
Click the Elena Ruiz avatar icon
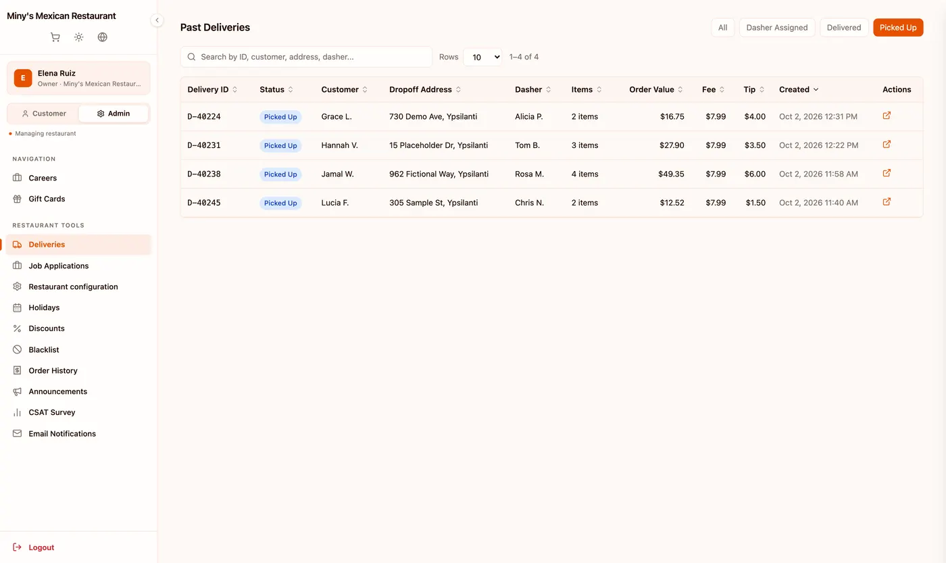point(23,78)
